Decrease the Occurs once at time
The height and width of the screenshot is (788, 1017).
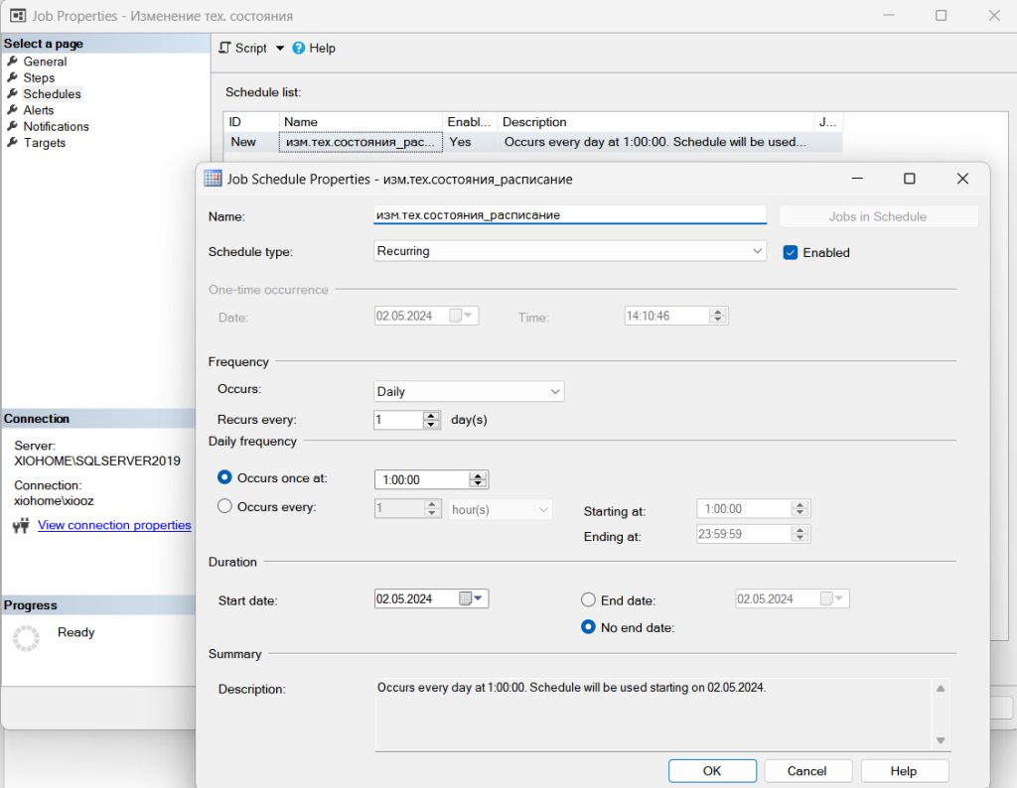pos(478,484)
